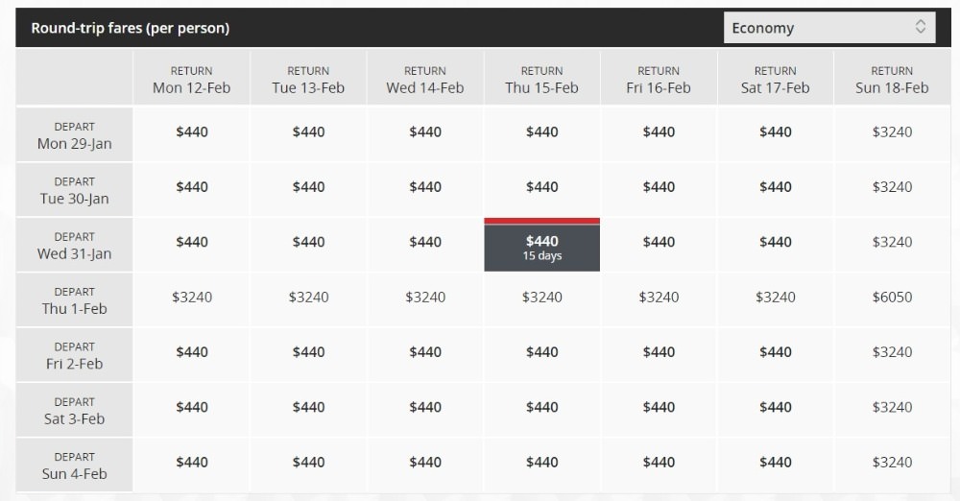
Task: Pick $3240 fare departing 4-Feb returning 18-Feb
Action: 892,463
